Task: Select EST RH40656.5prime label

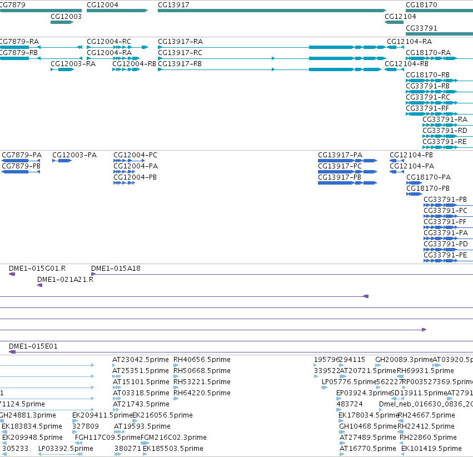Action: click(202, 360)
